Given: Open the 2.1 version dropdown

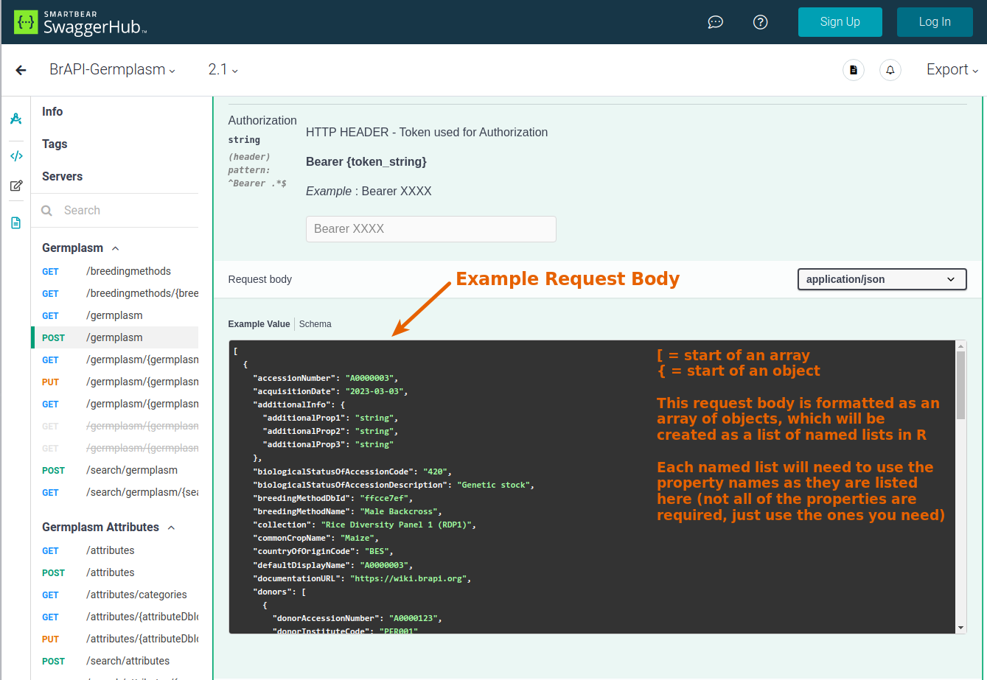Looking at the screenshot, I should [223, 70].
